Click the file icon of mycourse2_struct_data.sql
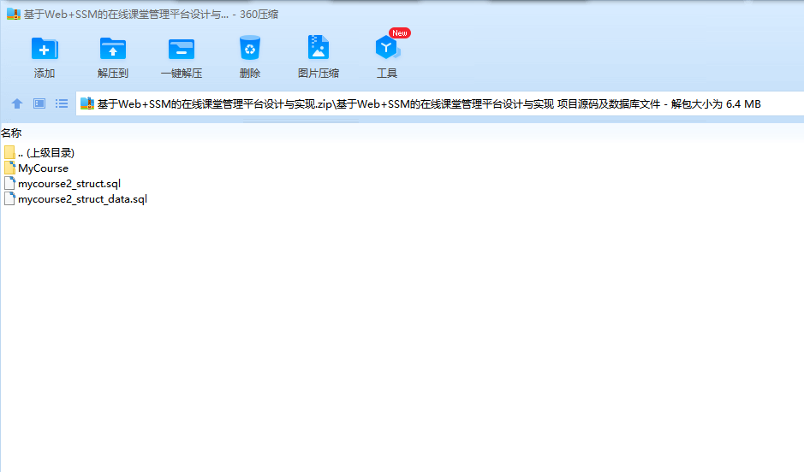Screen dimensions: 804x472 pyautogui.click(x=9, y=198)
